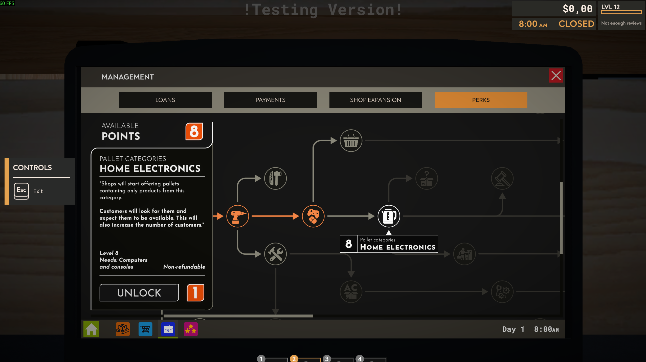Click the $0,00 money display
This screenshot has width=646, height=362.
(577, 9)
